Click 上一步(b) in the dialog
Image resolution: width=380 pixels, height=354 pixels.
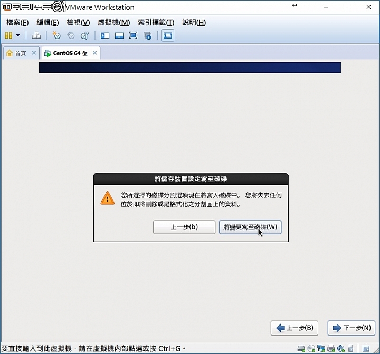[x=184, y=227]
